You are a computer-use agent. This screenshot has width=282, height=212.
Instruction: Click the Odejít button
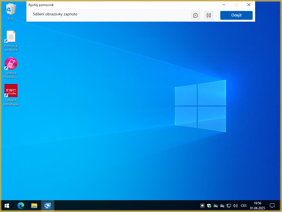pos(236,15)
